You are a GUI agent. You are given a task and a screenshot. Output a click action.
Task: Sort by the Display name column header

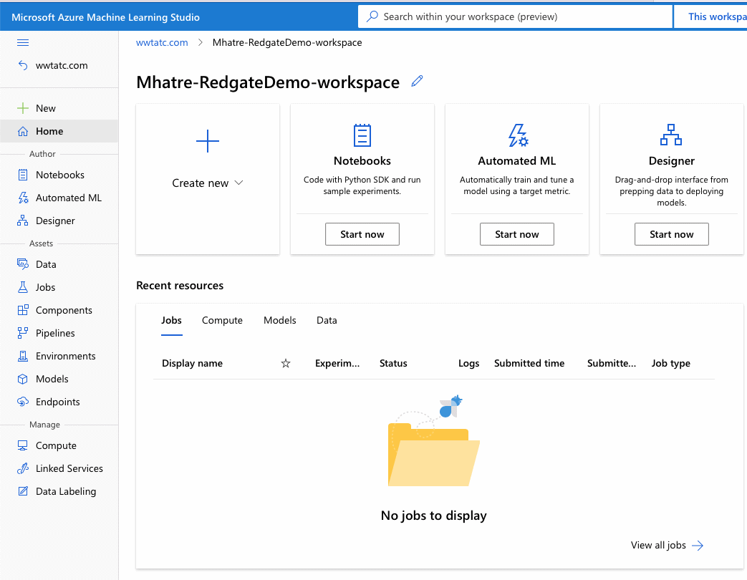(193, 363)
